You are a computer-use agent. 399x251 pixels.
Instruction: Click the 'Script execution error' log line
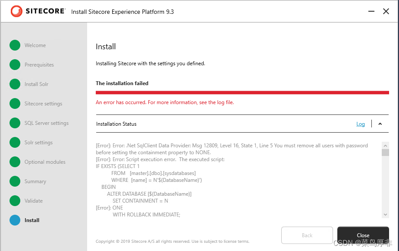point(160,159)
